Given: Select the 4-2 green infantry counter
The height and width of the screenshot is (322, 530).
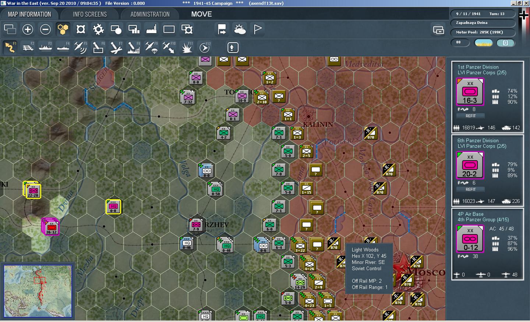Looking at the screenshot, I should point(223,133).
